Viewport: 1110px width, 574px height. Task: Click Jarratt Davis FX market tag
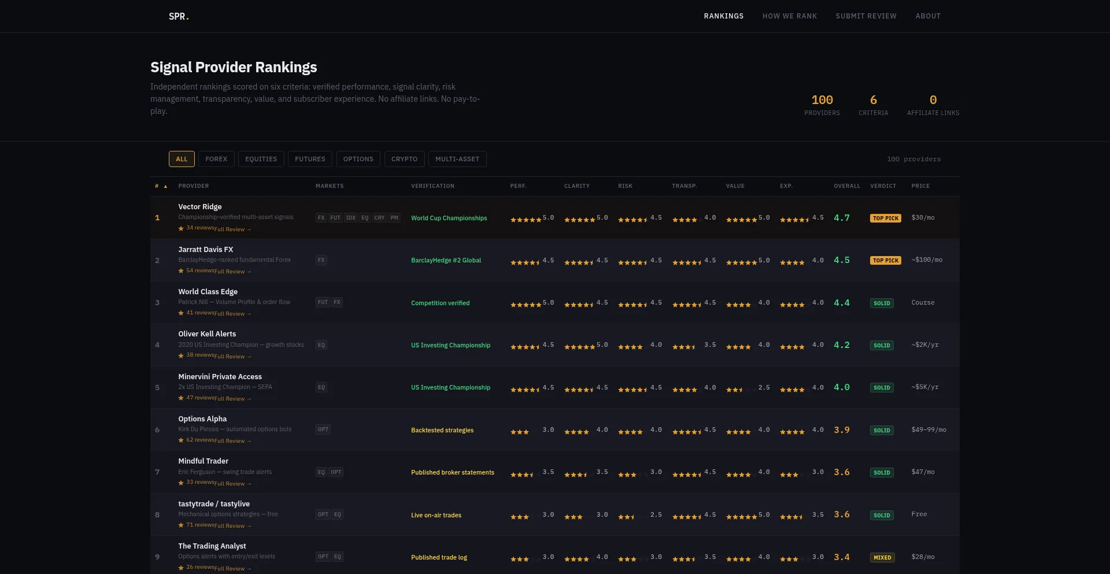click(x=321, y=260)
